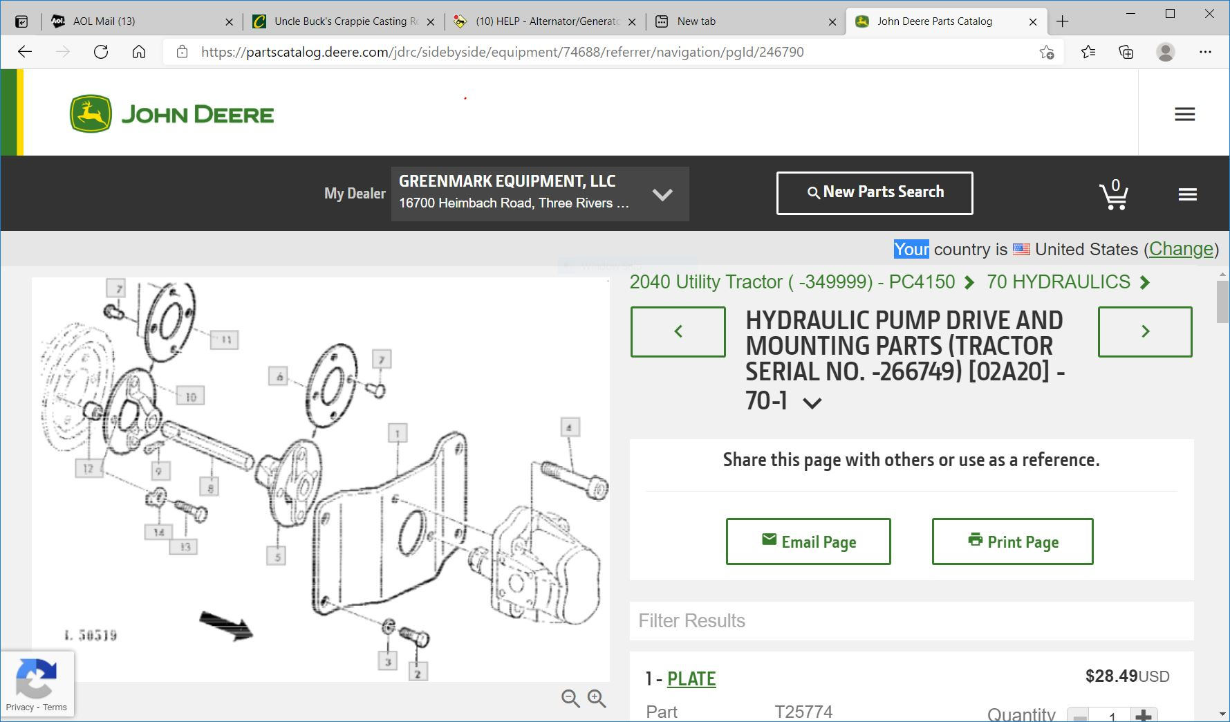This screenshot has width=1230, height=722.
Task: Go to the previous parts page
Action: coord(678,332)
